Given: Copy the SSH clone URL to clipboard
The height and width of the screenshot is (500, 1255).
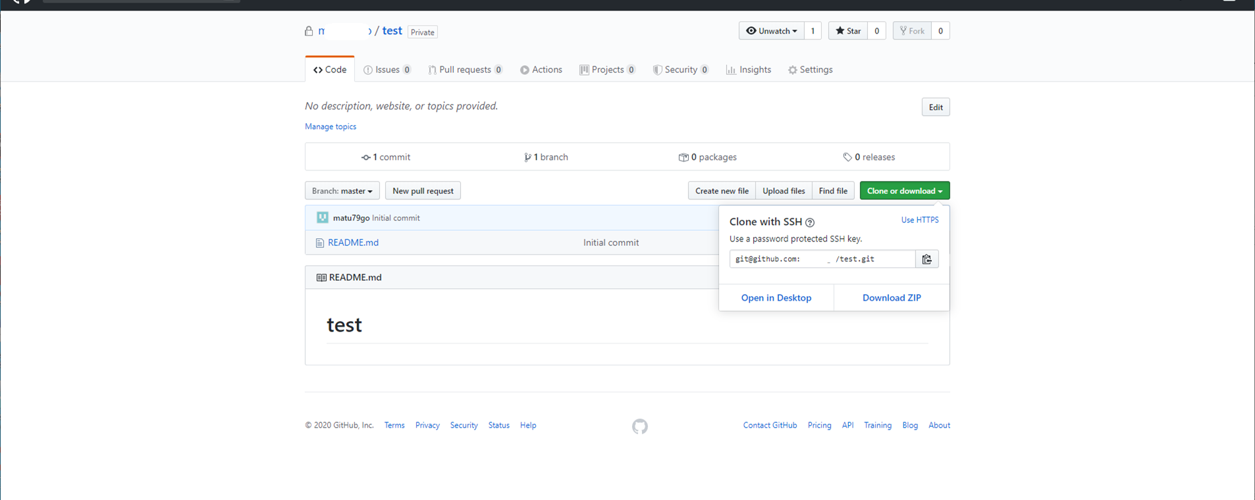Looking at the screenshot, I should [926, 259].
